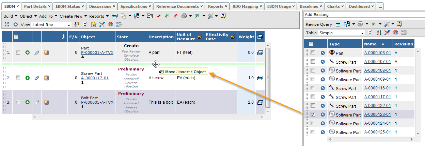Click the Revise Query button

[x=319, y=24]
